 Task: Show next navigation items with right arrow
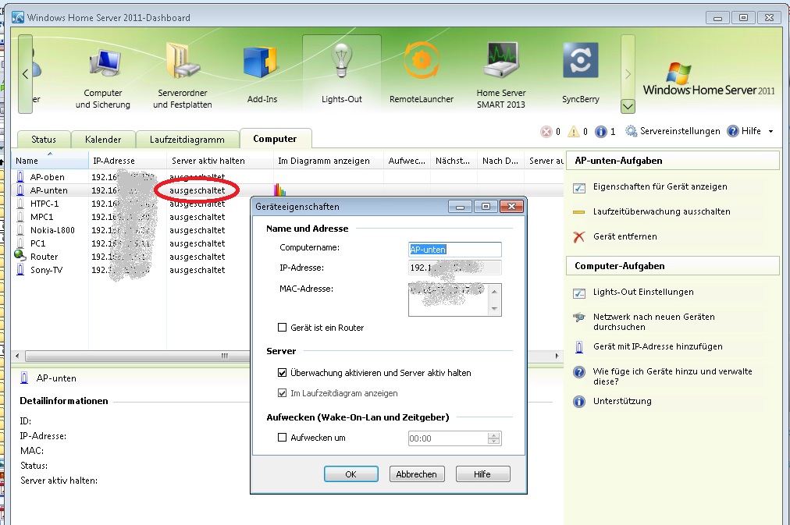pos(628,74)
